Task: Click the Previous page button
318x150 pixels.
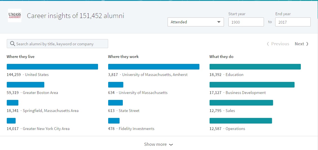Action: (278, 44)
